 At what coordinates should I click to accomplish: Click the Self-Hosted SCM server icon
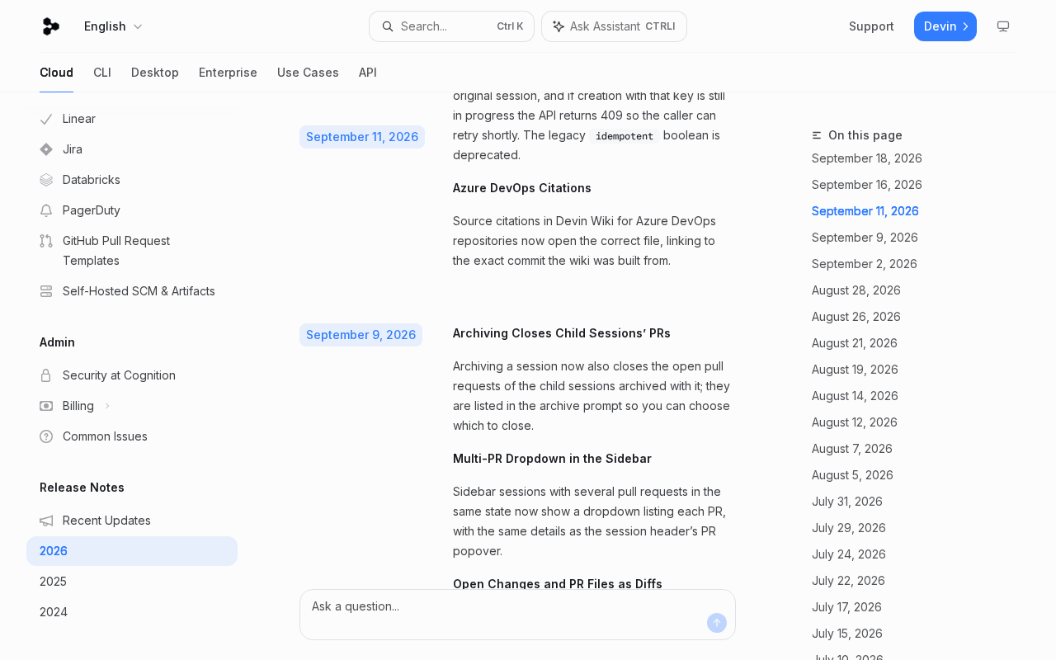tap(46, 291)
